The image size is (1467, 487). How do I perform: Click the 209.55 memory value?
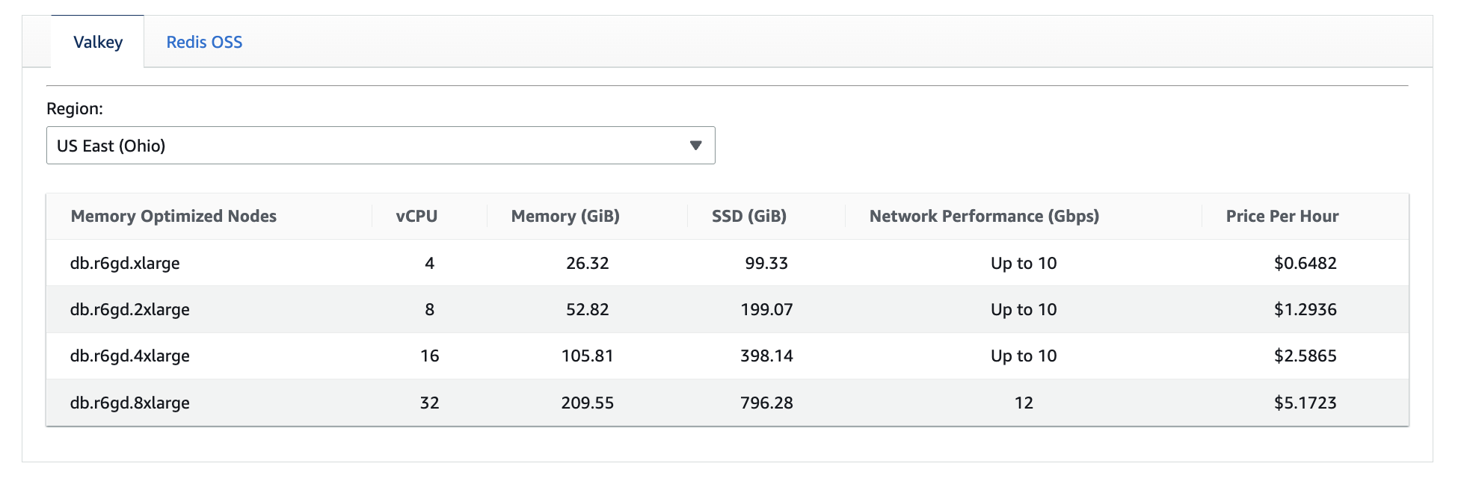[x=587, y=403]
